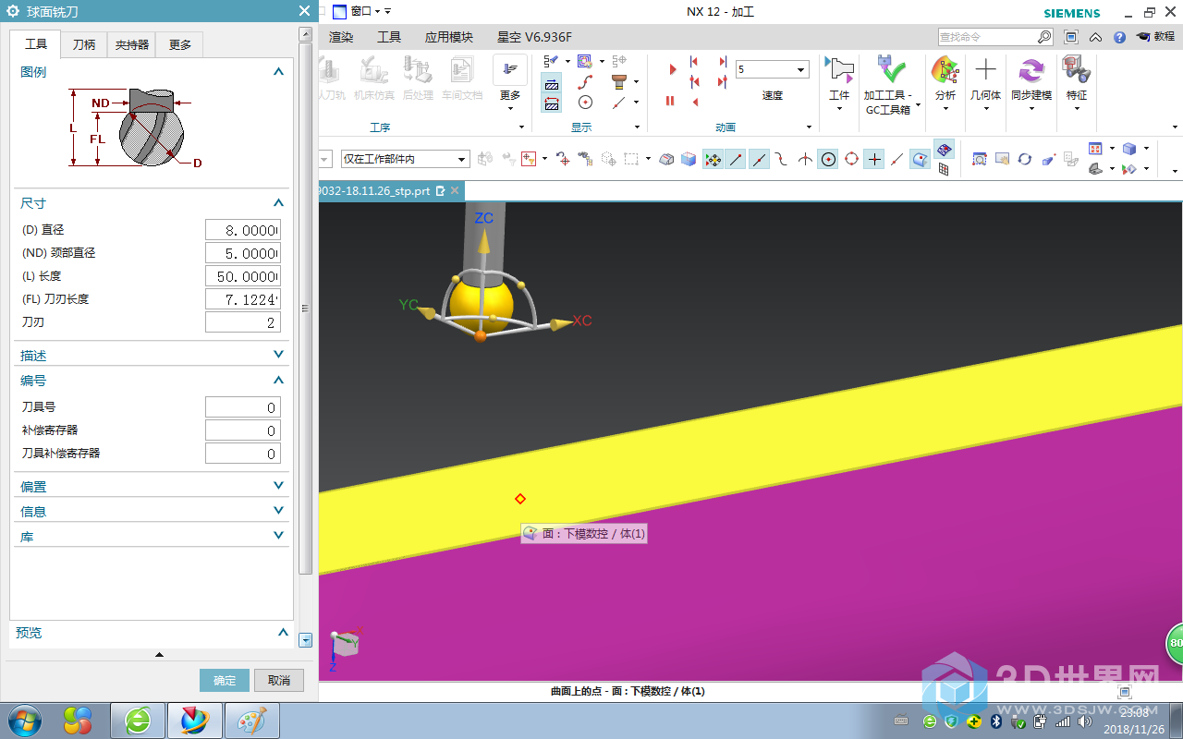This screenshot has height=739, width=1183.
Task: Click the rectangle selection icon
Action: [631, 159]
